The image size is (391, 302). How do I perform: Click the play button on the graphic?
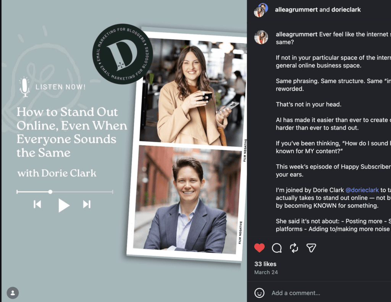(63, 205)
